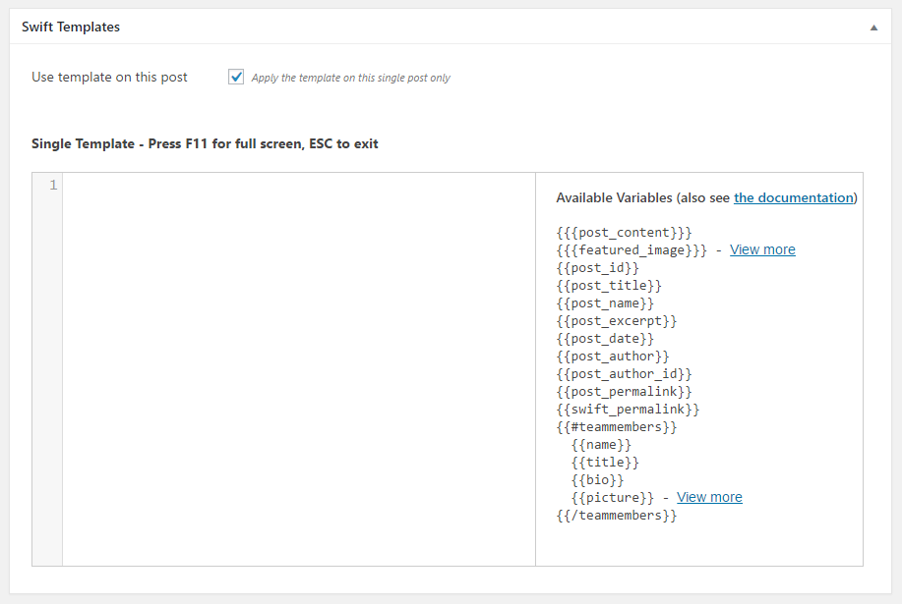Click the {{post_title}} variable text
This screenshot has width=902, height=604.
point(609,286)
